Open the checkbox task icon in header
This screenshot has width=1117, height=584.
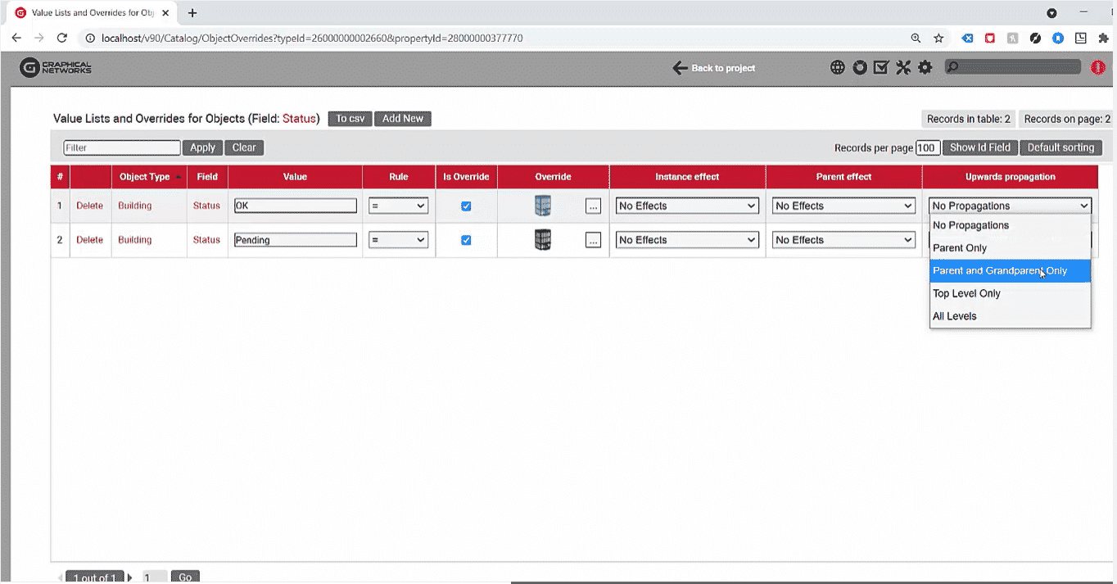point(881,68)
